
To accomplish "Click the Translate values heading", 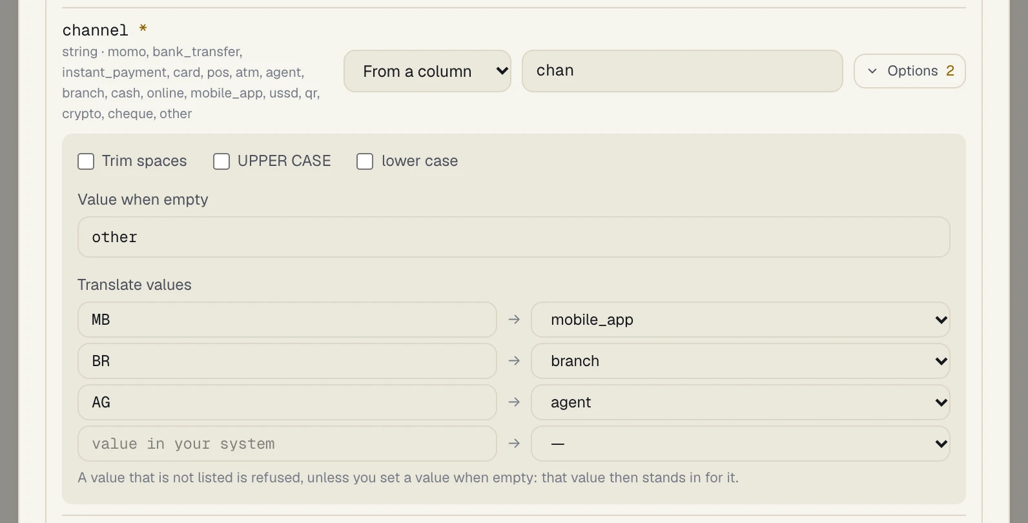I will pos(134,285).
